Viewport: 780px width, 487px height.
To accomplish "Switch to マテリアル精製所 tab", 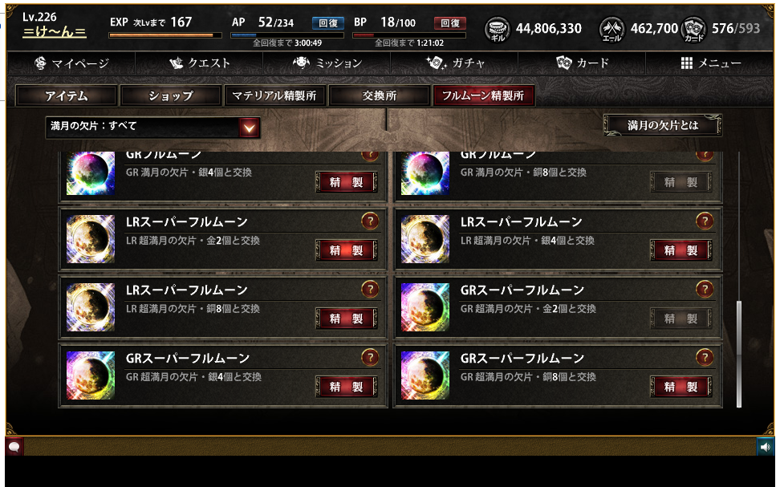I will click(274, 95).
